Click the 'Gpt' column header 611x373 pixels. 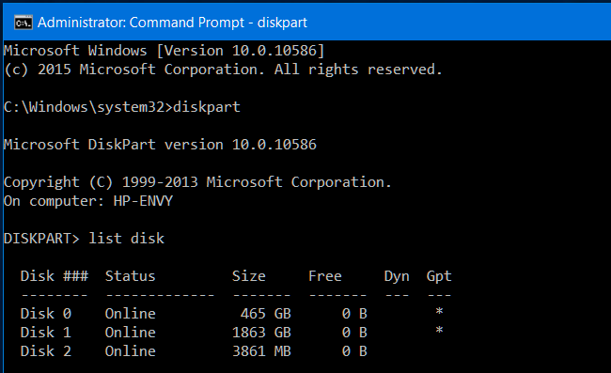tap(439, 276)
